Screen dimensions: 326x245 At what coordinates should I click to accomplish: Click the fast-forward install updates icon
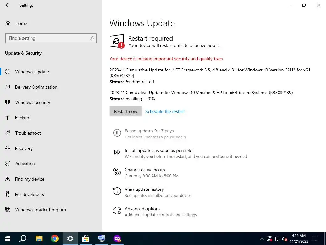(117, 152)
